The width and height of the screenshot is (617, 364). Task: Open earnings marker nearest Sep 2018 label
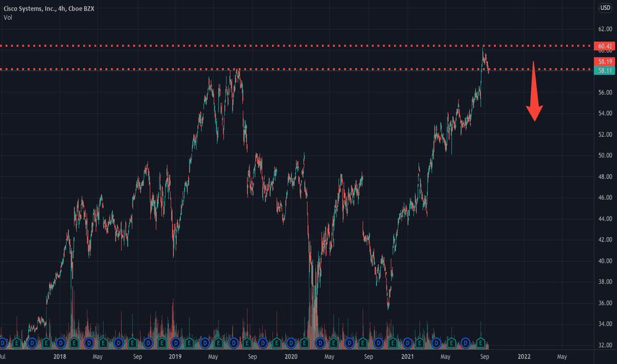pyautogui.click(x=132, y=343)
